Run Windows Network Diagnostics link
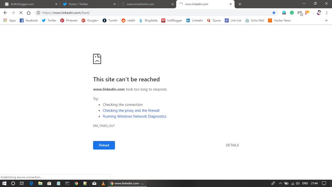This screenshot has width=332, height=187. (134, 116)
